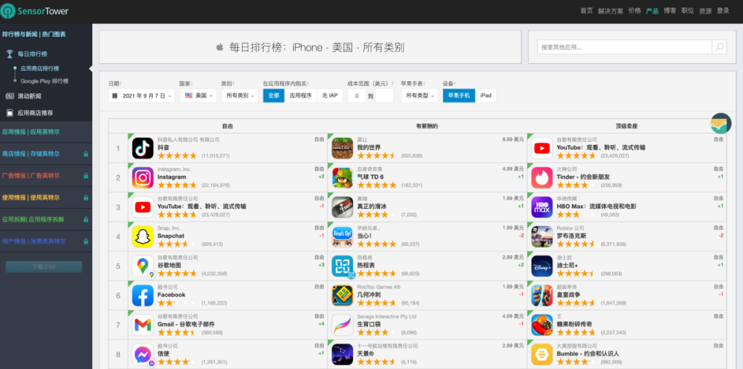Viewport: 743px width, 369px height.
Task: Open the Candy Crush (糖果粉碎传奇) icon
Action: [x=541, y=324]
